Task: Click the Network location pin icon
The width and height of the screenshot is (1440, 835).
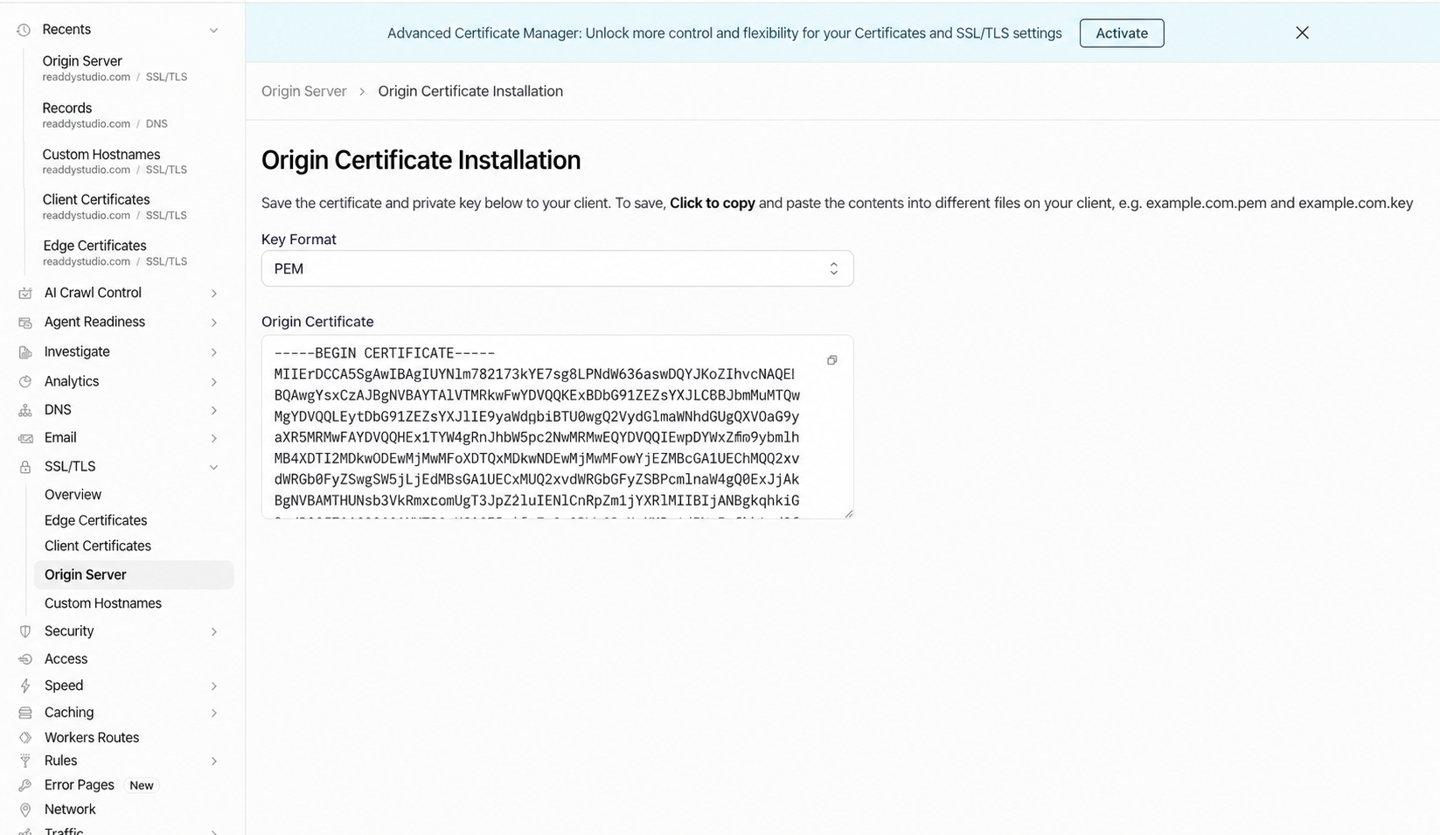Action: pyautogui.click(x=25, y=811)
